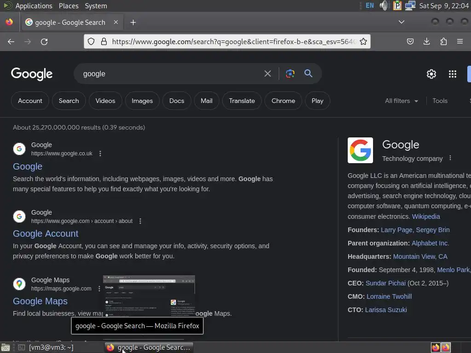Image resolution: width=471 pixels, height=353 pixels.
Task: Open Firefox hamburger application menu
Action: click(x=460, y=41)
